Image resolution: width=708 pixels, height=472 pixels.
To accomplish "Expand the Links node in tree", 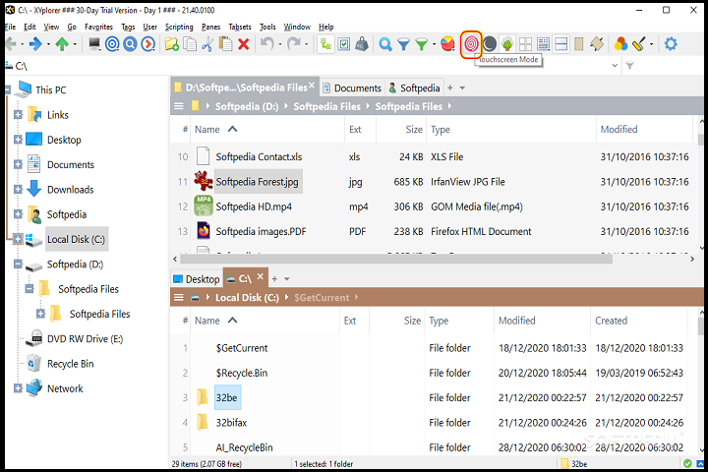I will (x=18, y=115).
